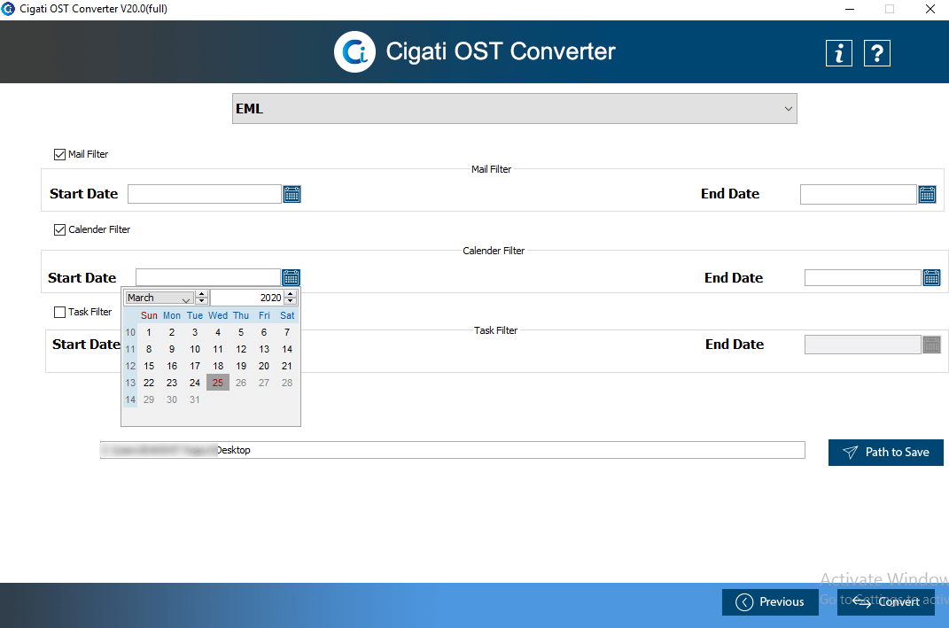Click 'Sat' weekday header in calendar

287,316
